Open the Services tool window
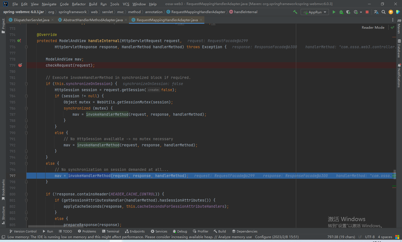The width and height of the screenshot is (402, 242). [x=159, y=231]
